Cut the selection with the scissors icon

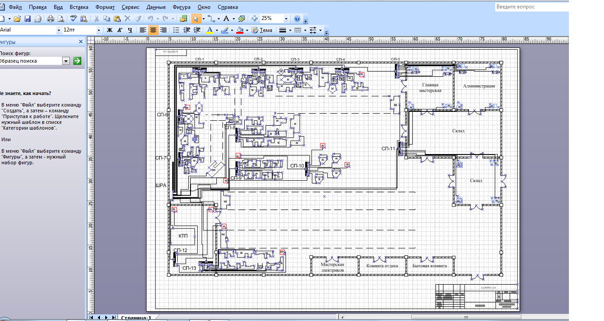tap(96, 19)
